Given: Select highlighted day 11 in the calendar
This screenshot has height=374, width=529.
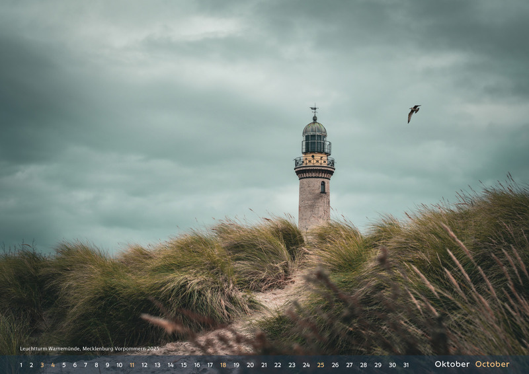Looking at the screenshot, I should 132,365.
